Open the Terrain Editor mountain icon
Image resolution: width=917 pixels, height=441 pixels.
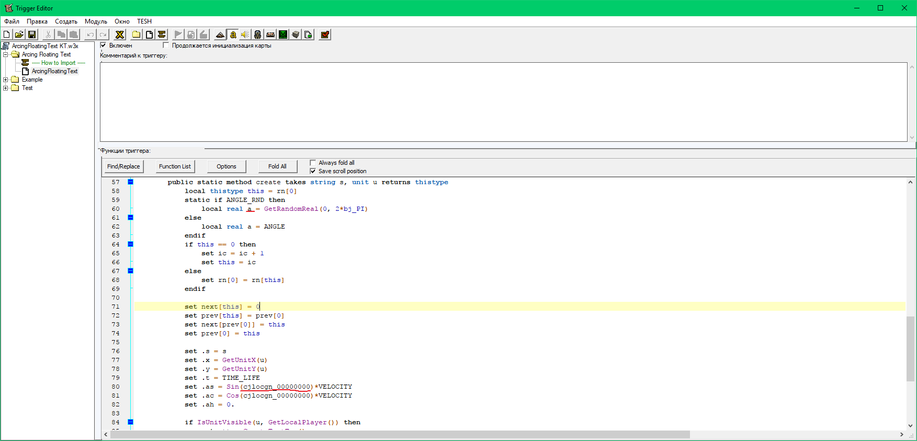click(x=220, y=35)
